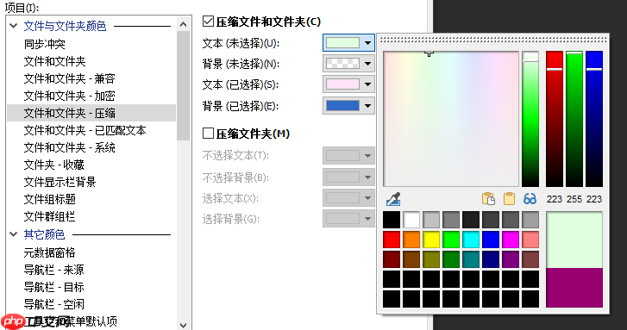
Task: Pick the teal palette swatch
Action: 471,259
